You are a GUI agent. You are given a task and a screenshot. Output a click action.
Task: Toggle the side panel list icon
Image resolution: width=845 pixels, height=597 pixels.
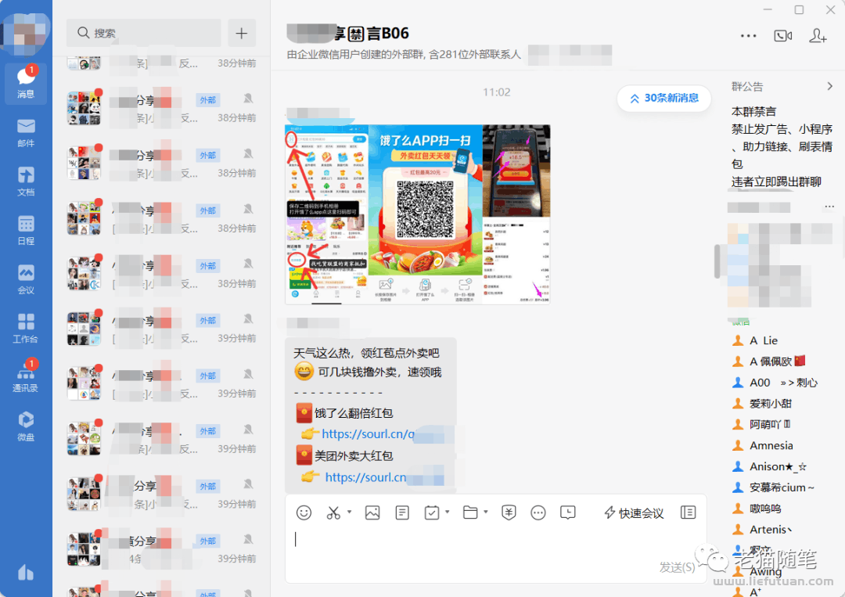pos(689,512)
